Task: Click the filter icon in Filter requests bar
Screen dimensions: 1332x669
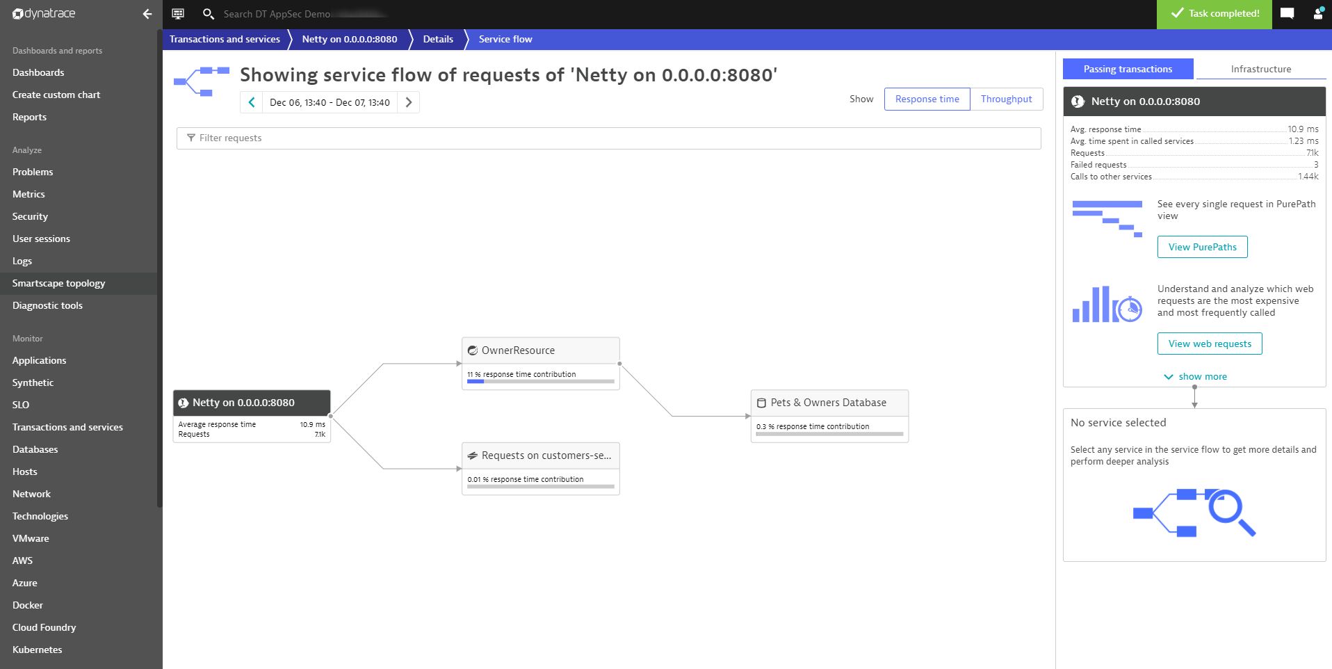Action: (191, 138)
